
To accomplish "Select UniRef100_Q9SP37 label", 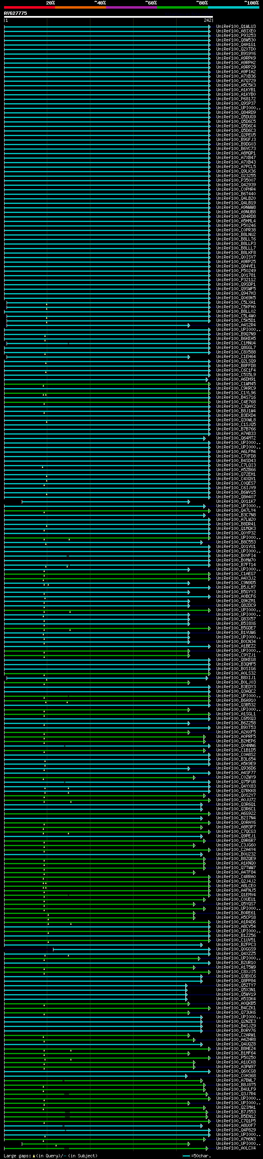I will tap(236, 103).
